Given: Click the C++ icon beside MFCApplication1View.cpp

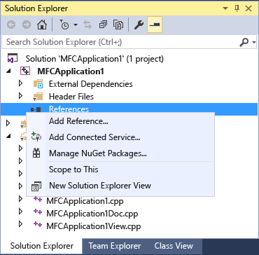Looking at the screenshot, I should [x=38, y=224].
